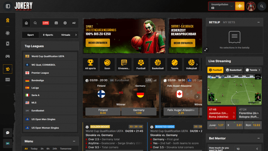268x151 pixels.
Task: Open the MY BETS tab
Action: [229, 22]
